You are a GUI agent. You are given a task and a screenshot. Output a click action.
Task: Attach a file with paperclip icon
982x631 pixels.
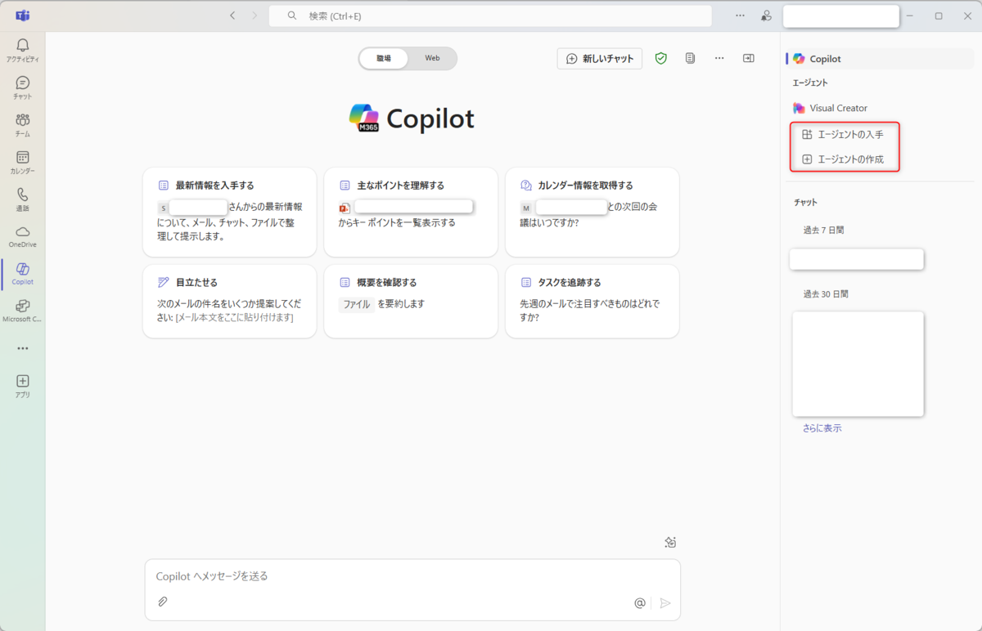163,602
